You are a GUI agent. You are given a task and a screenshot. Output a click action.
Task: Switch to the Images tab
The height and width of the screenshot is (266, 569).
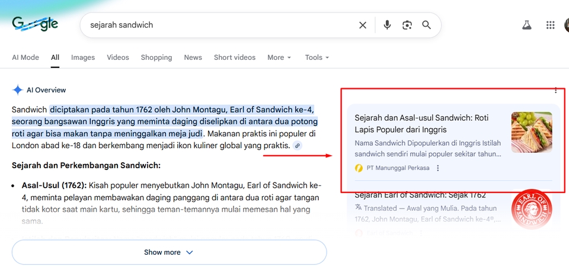83,57
